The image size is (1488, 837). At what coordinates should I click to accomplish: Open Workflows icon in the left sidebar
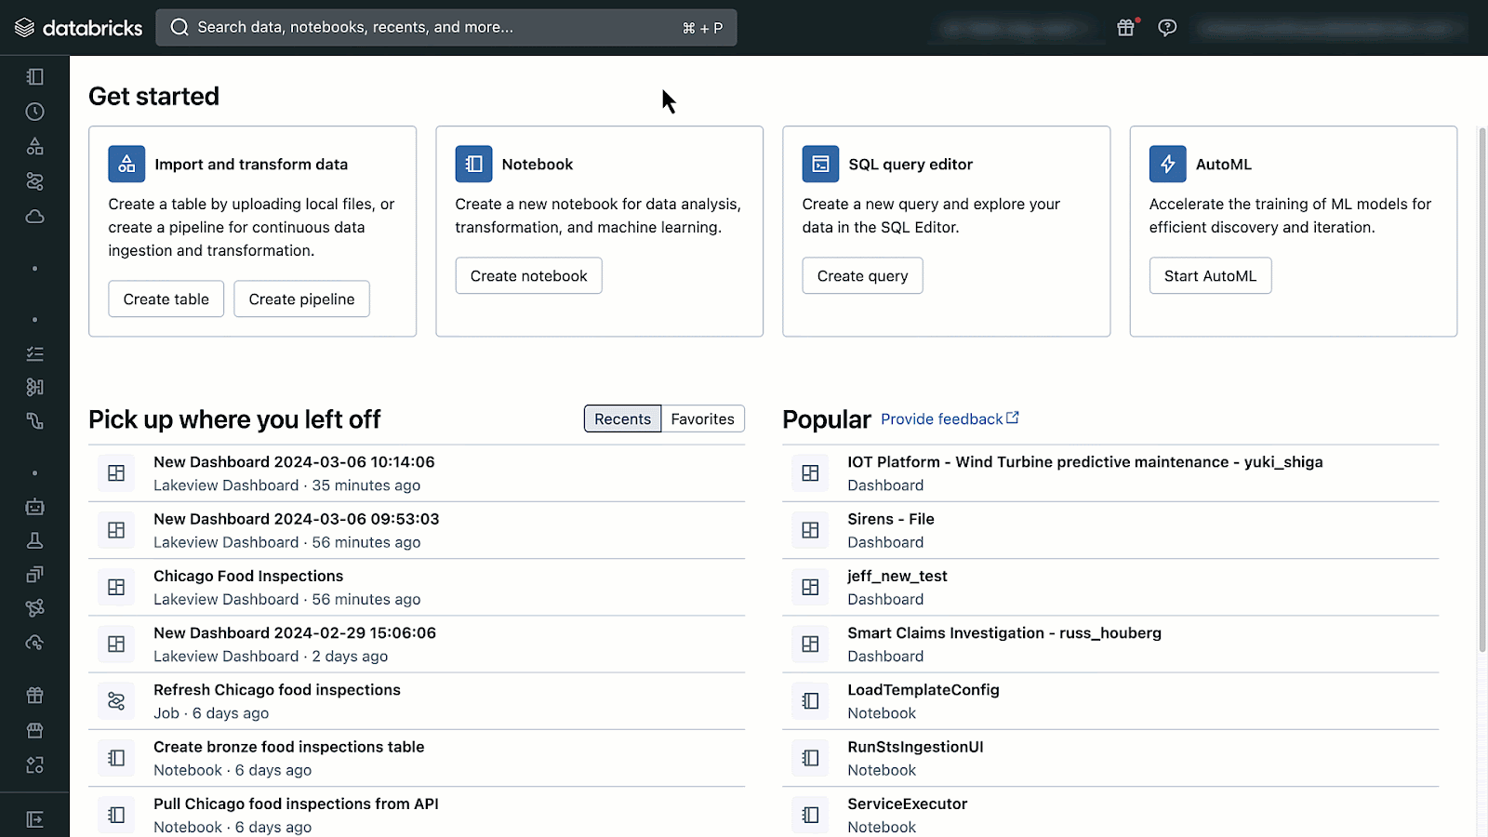coord(34,181)
